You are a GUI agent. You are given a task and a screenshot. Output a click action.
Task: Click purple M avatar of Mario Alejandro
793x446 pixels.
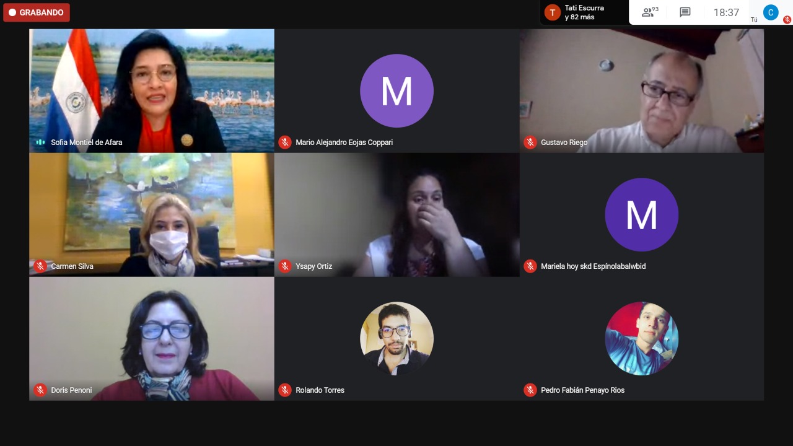click(396, 90)
